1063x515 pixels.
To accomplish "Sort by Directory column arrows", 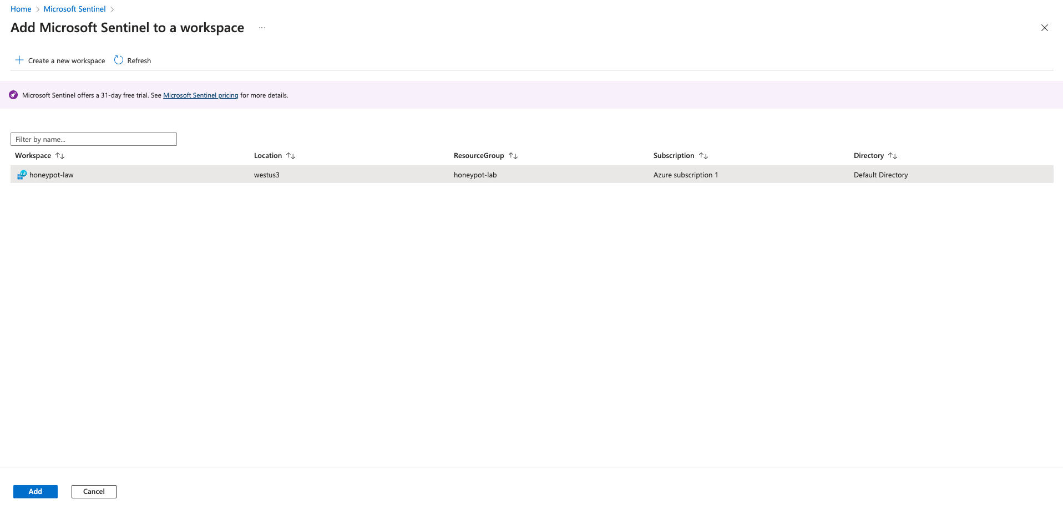I will [893, 156].
